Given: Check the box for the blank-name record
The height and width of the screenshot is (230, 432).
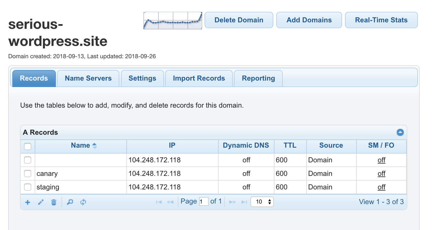Looking at the screenshot, I should tap(28, 160).
